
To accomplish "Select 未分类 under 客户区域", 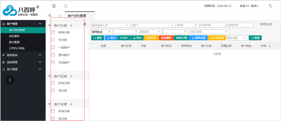I will (x=63, y=90).
